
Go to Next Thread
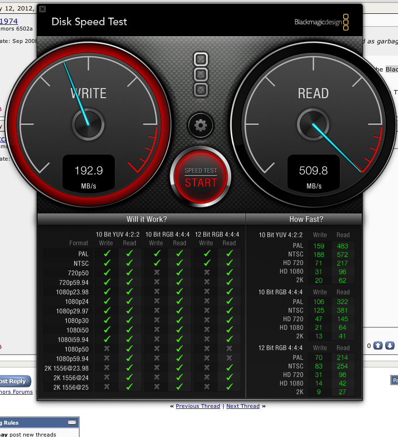243,406
